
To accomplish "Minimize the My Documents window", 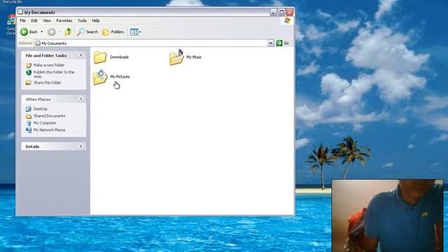I will [273, 13].
